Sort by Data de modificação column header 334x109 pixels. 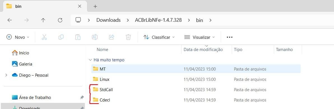(203, 50)
